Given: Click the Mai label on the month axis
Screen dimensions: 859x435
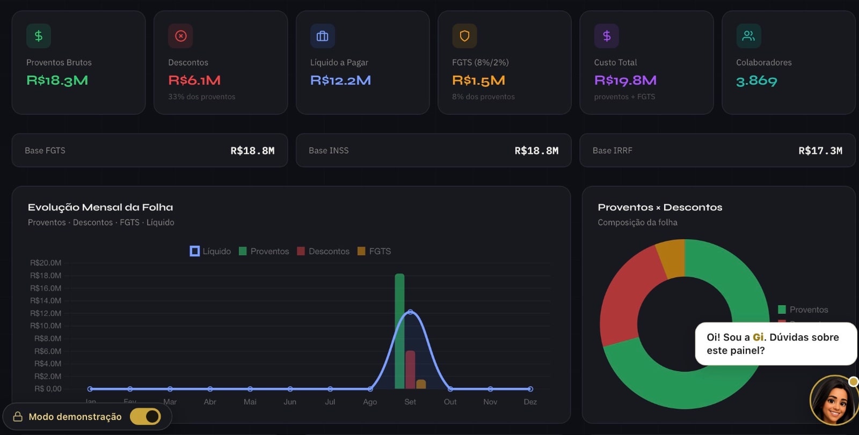Looking at the screenshot, I should [x=250, y=402].
